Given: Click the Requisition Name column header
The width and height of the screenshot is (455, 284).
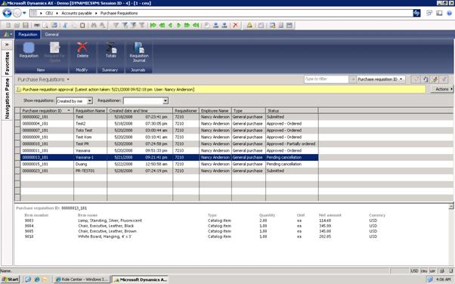Looking at the screenshot, I should [x=90, y=110].
